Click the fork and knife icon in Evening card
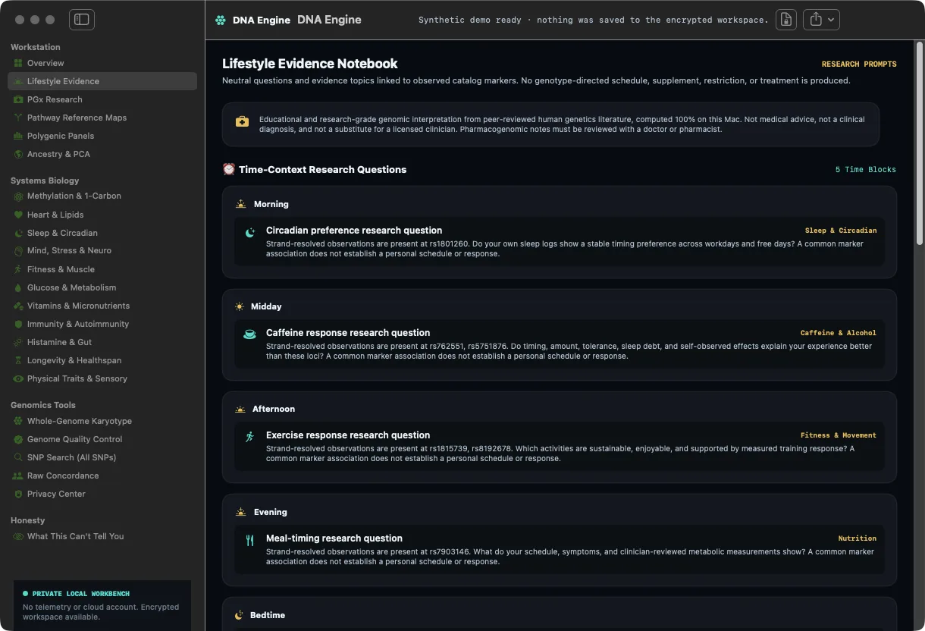Viewport: 925px width, 631px height. (x=249, y=540)
